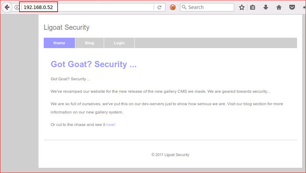Viewport: 306px width, 173px height.
Task: Open the Login navigation tab
Action: (119, 43)
